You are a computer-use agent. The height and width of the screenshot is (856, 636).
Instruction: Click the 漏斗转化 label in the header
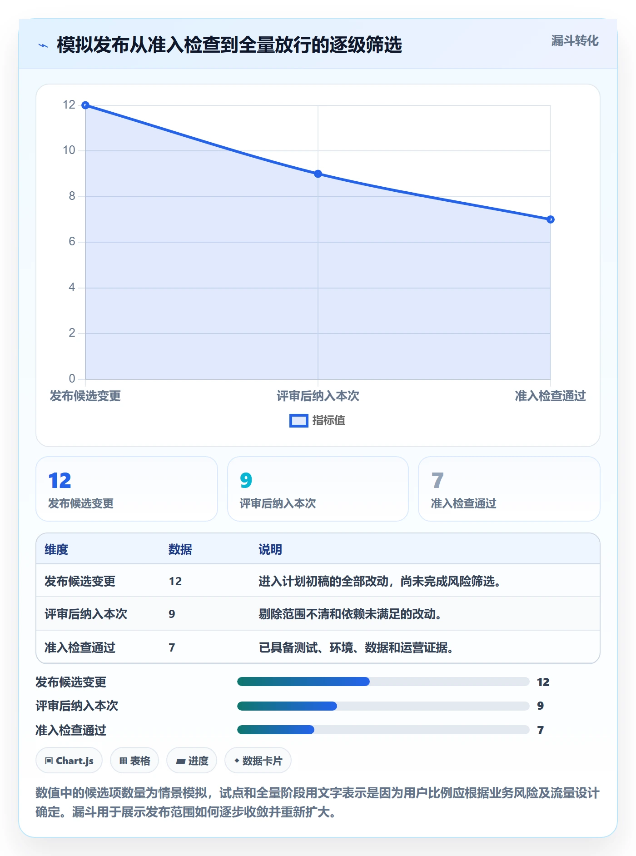[x=575, y=41]
